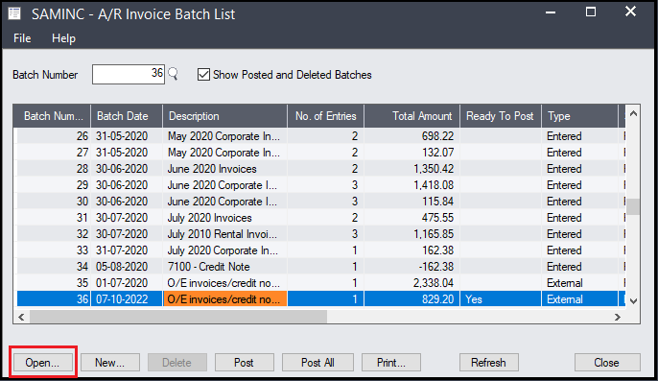Click the Close button at bottom right
This screenshot has height=381, width=658.
[607, 362]
